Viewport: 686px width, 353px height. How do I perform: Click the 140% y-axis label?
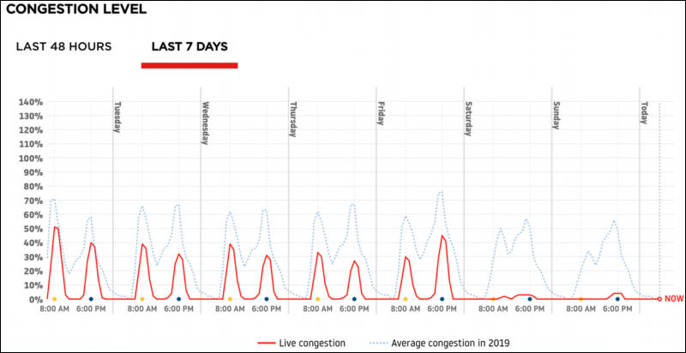click(31, 102)
